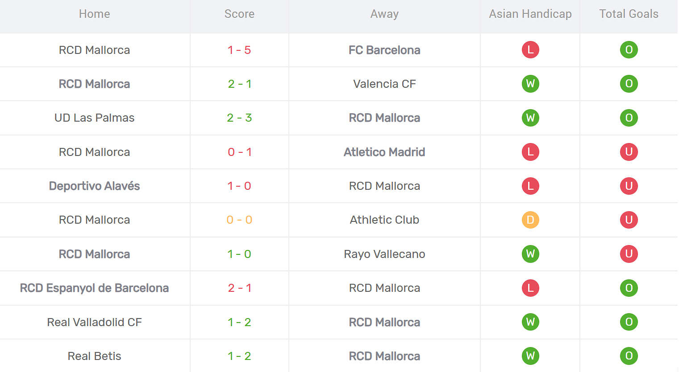Click red U badge in Atletico Madrid row
This screenshot has width=679, height=372.
coord(629,152)
